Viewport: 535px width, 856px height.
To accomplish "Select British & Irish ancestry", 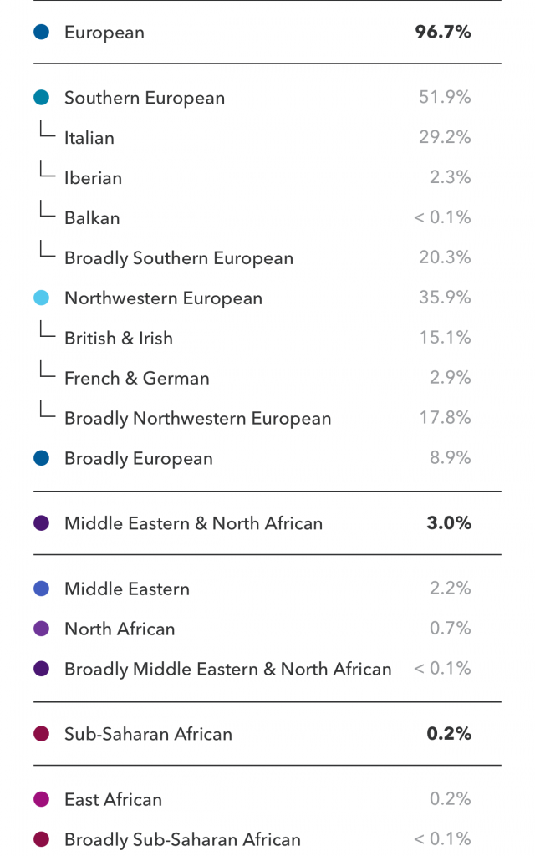I will pyautogui.click(x=119, y=339).
